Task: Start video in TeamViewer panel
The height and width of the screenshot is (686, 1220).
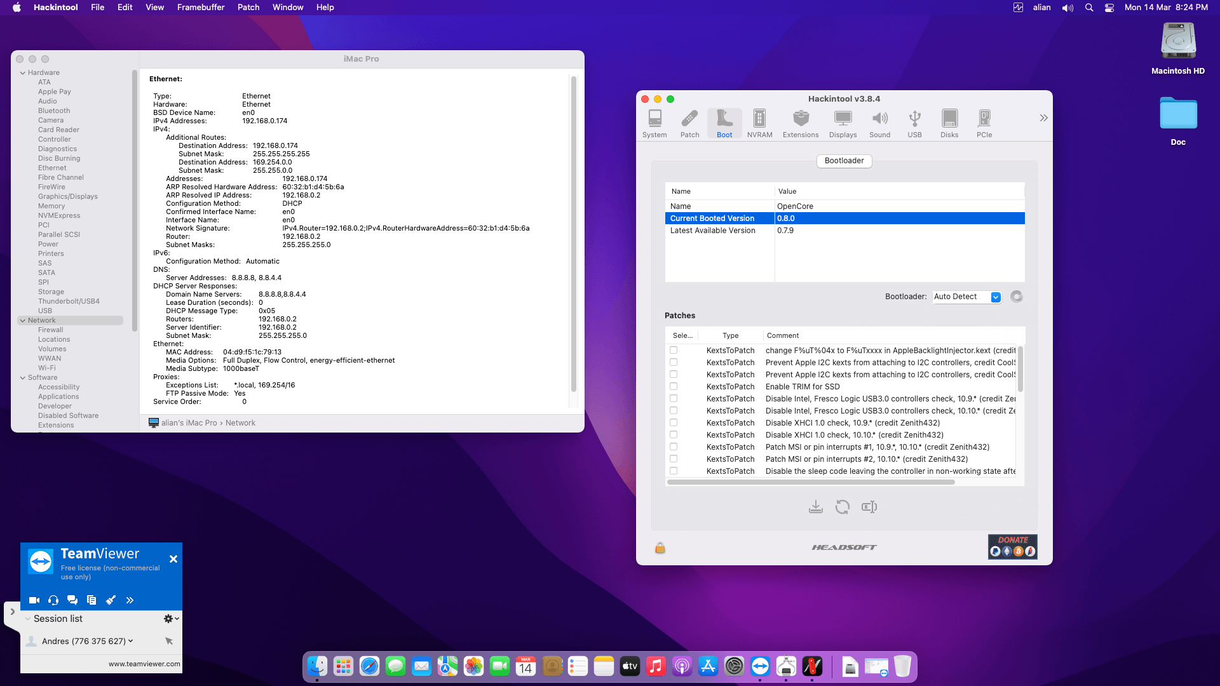Action: pos(34,600)
